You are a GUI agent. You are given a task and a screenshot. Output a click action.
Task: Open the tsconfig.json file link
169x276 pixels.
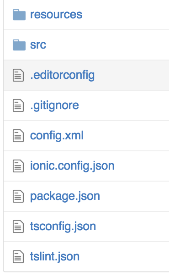[63, 226]
